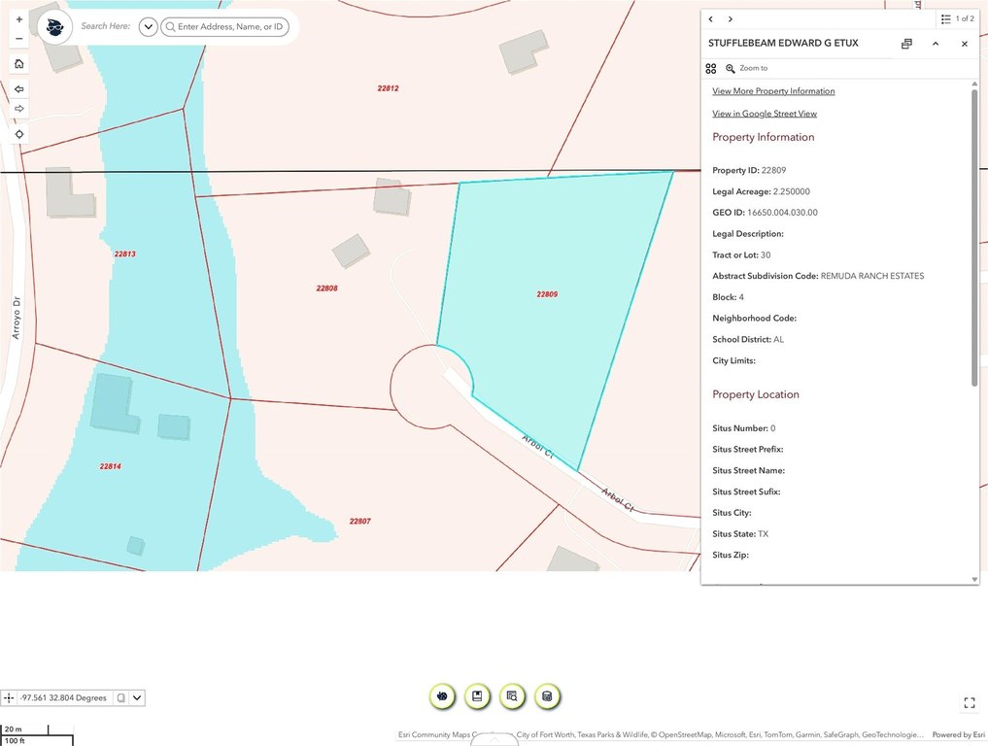Zoom to the selected parcel
Screen dimensions: 988x746
[x=747, y=69]
